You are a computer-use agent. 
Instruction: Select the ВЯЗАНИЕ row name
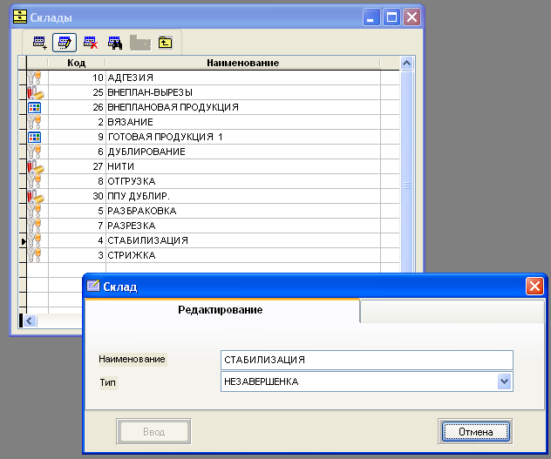[x=130, y=122]
